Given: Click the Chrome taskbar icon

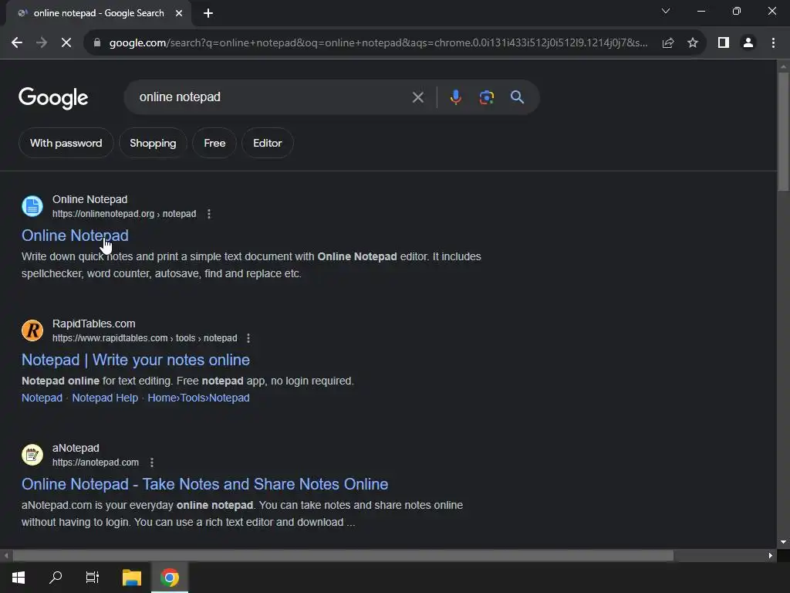Looking at the screenshot, I should pyautogui.click(x=170, y=578).
